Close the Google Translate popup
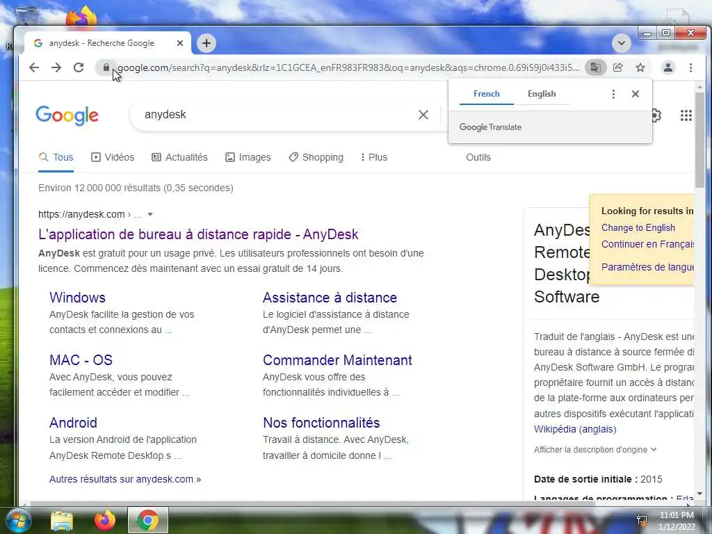This screenshot has height=534, width=712. tap(636, 94)
